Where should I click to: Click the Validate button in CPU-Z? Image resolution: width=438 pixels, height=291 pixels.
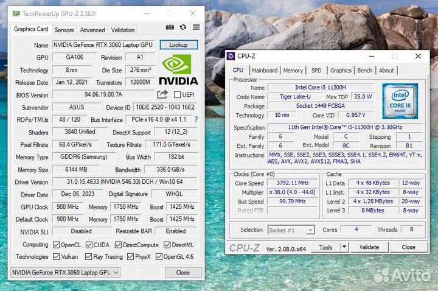(x=369, y=247)
